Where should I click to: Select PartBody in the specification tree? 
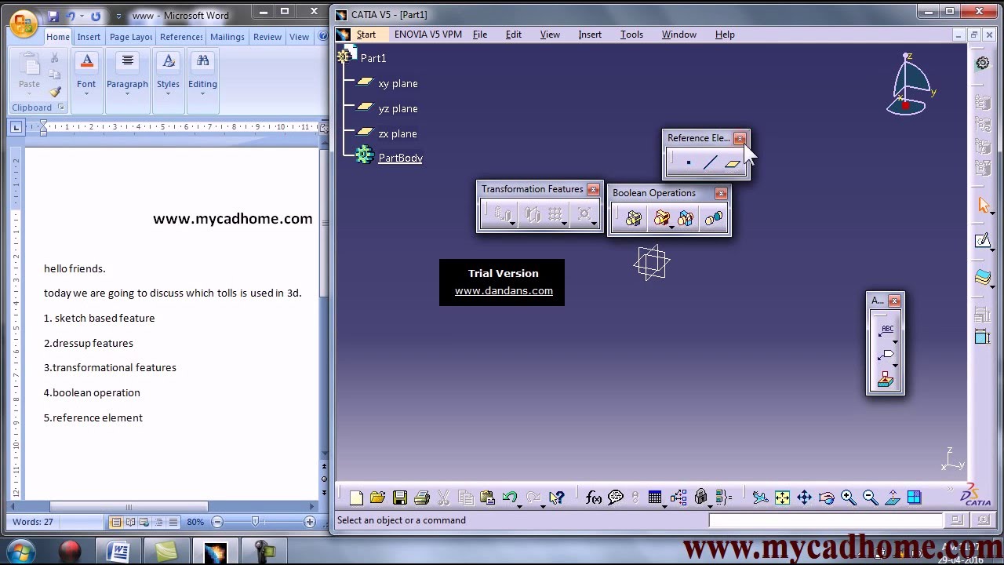pos(400,158)
